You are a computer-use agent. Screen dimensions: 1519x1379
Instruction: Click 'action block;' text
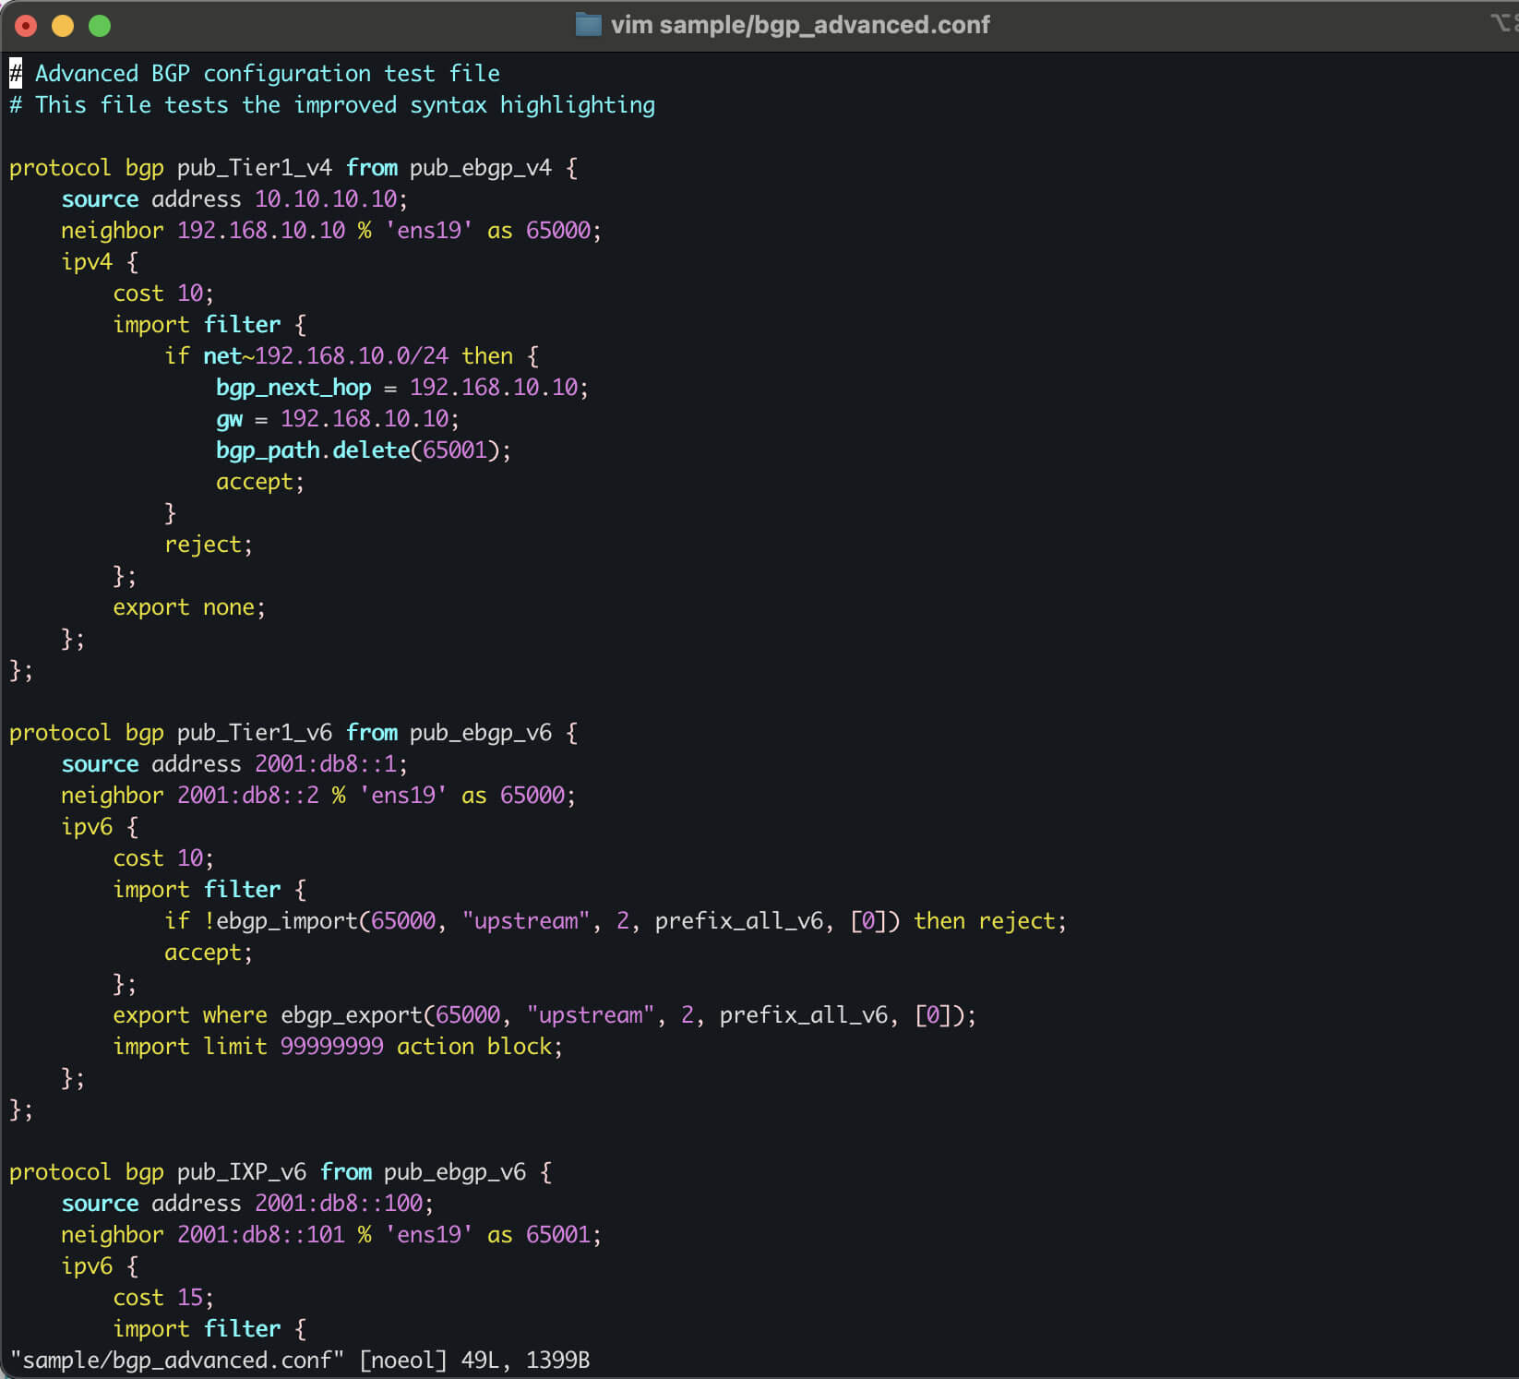point(480,1047)
